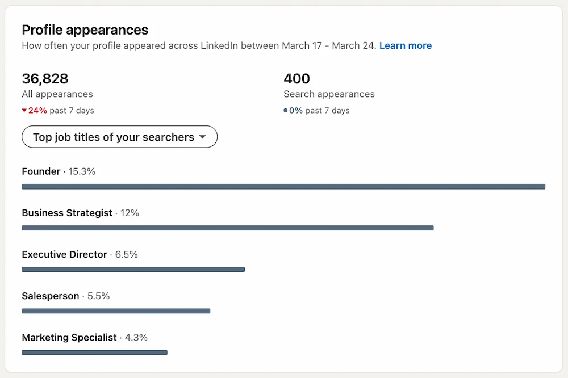Select the Founder progress bar
The width and height of the screenshot is (568, 378).
(283, 186)
